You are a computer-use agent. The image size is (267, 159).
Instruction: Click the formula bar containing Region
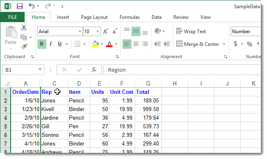click(182, 70)
